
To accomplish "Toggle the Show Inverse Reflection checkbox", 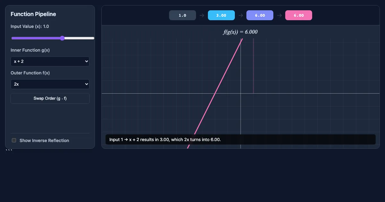I will click(x=14, y=140).
